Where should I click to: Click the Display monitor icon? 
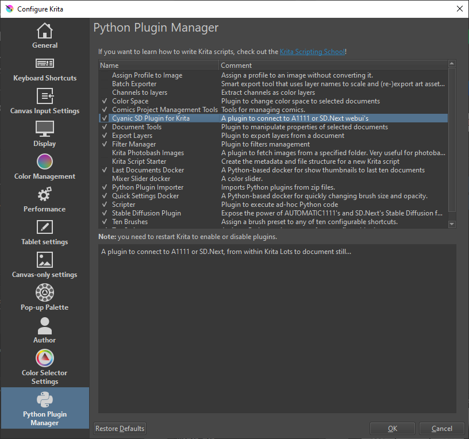(x=45, y=129)
